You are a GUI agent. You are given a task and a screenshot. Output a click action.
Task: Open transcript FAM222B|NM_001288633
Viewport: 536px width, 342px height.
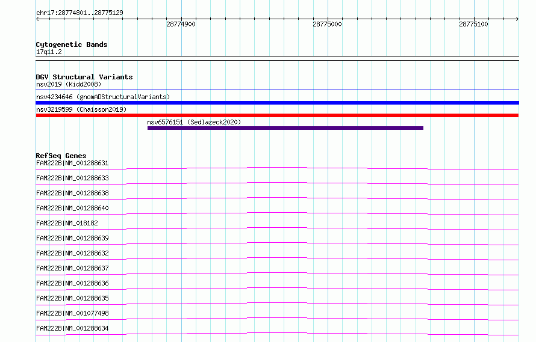pyautogui.click(x=72, y=178)
